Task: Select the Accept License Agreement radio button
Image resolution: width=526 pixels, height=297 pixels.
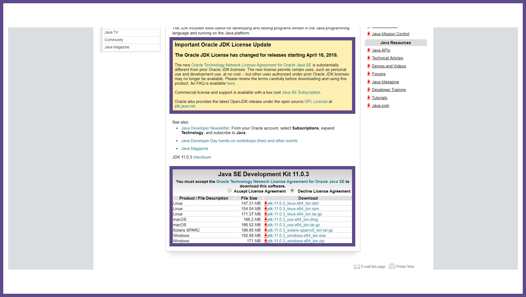Action: pyautogui.click(x=230, y=191)
